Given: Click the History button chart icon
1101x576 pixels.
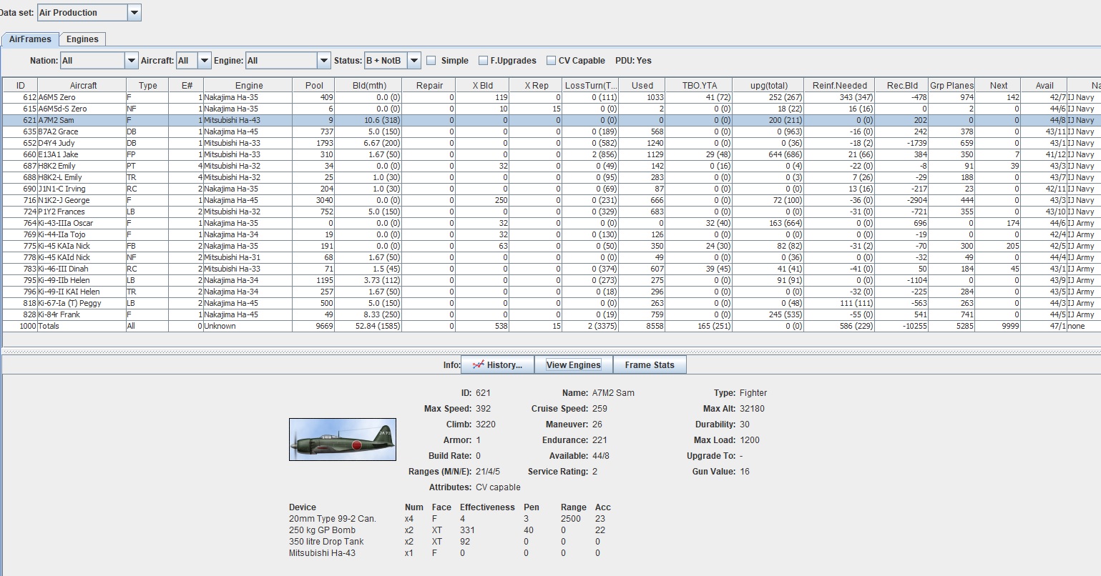Looking at the screenshot, I should tap(478, 364).
